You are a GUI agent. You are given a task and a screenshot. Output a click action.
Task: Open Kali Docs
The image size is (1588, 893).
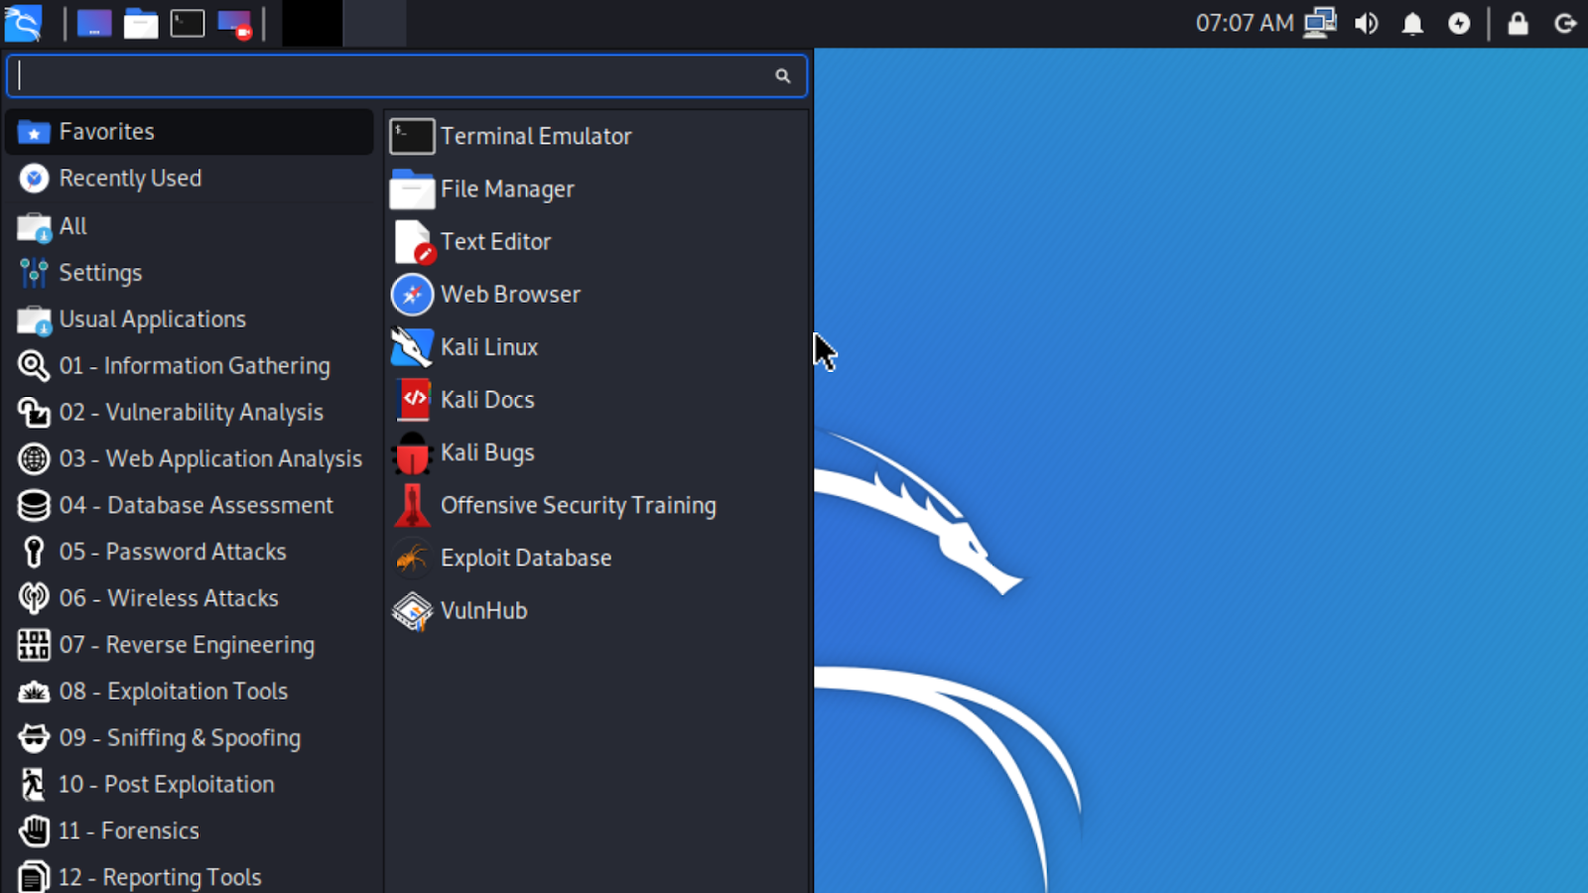(x=487, y=399)
